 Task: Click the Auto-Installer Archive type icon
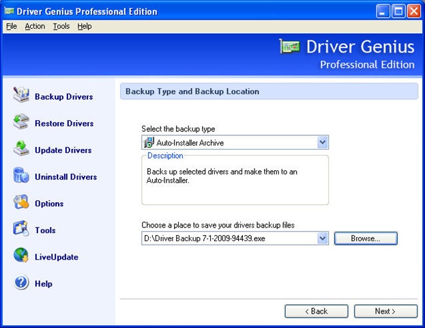coord(149,142)
